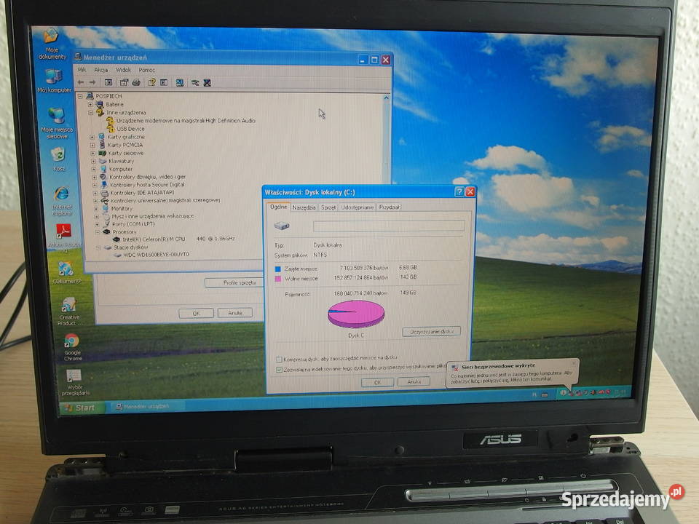
Task: Click the Forward arrow in Device Manager toolbar
Action: [x=92, y=82]
